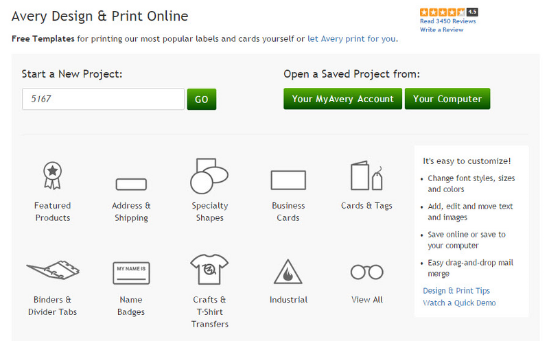Pick the Crafts & T-Shirt Transfers icon

[x=209, y=270]
